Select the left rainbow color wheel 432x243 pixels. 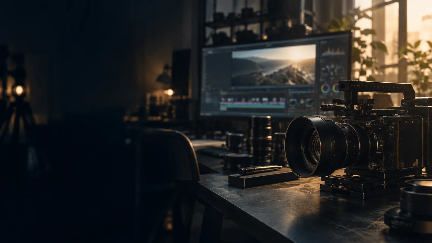pyautogui.click(x=325, y=89)
